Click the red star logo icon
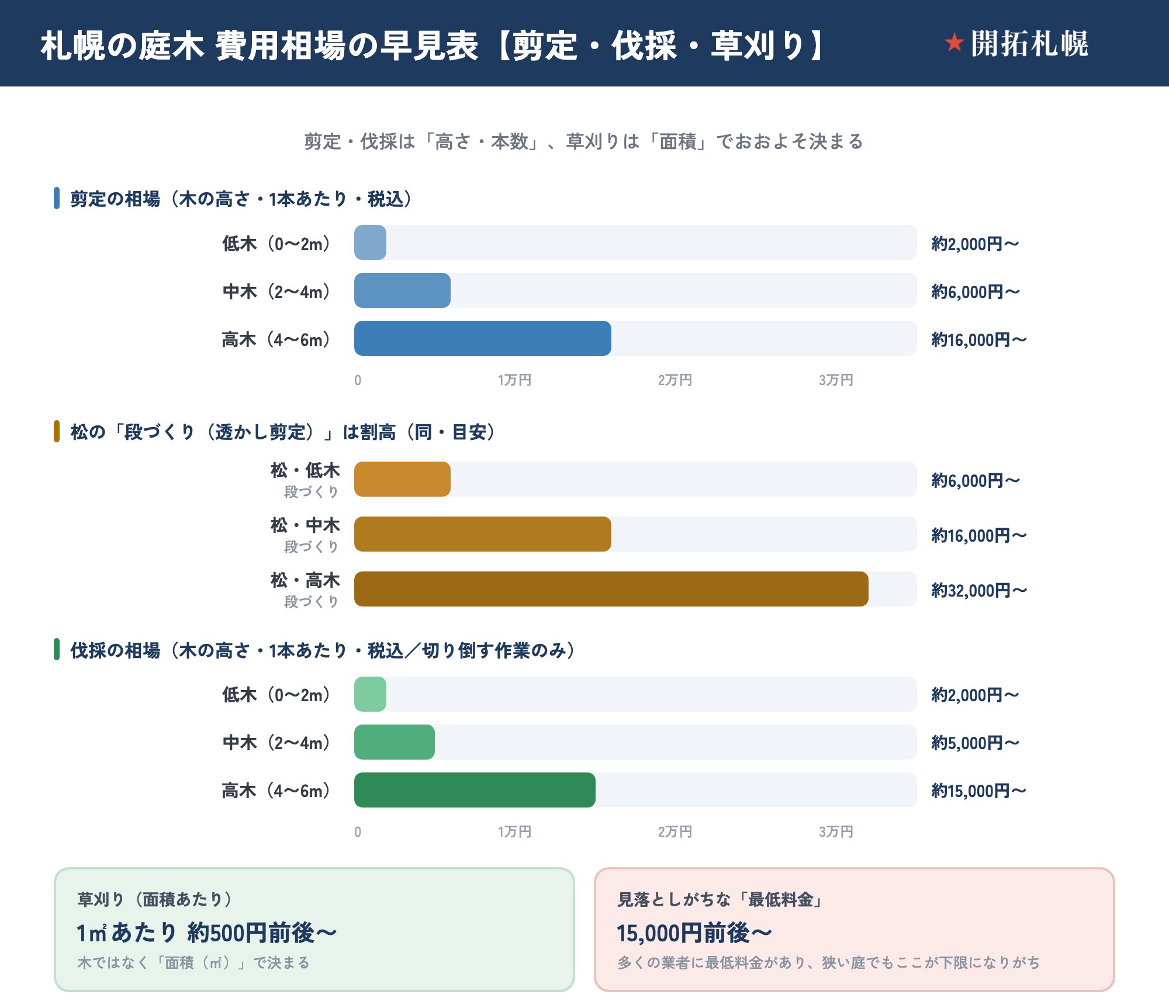The image size is (1169, 1005). click(x=954, y=43)
